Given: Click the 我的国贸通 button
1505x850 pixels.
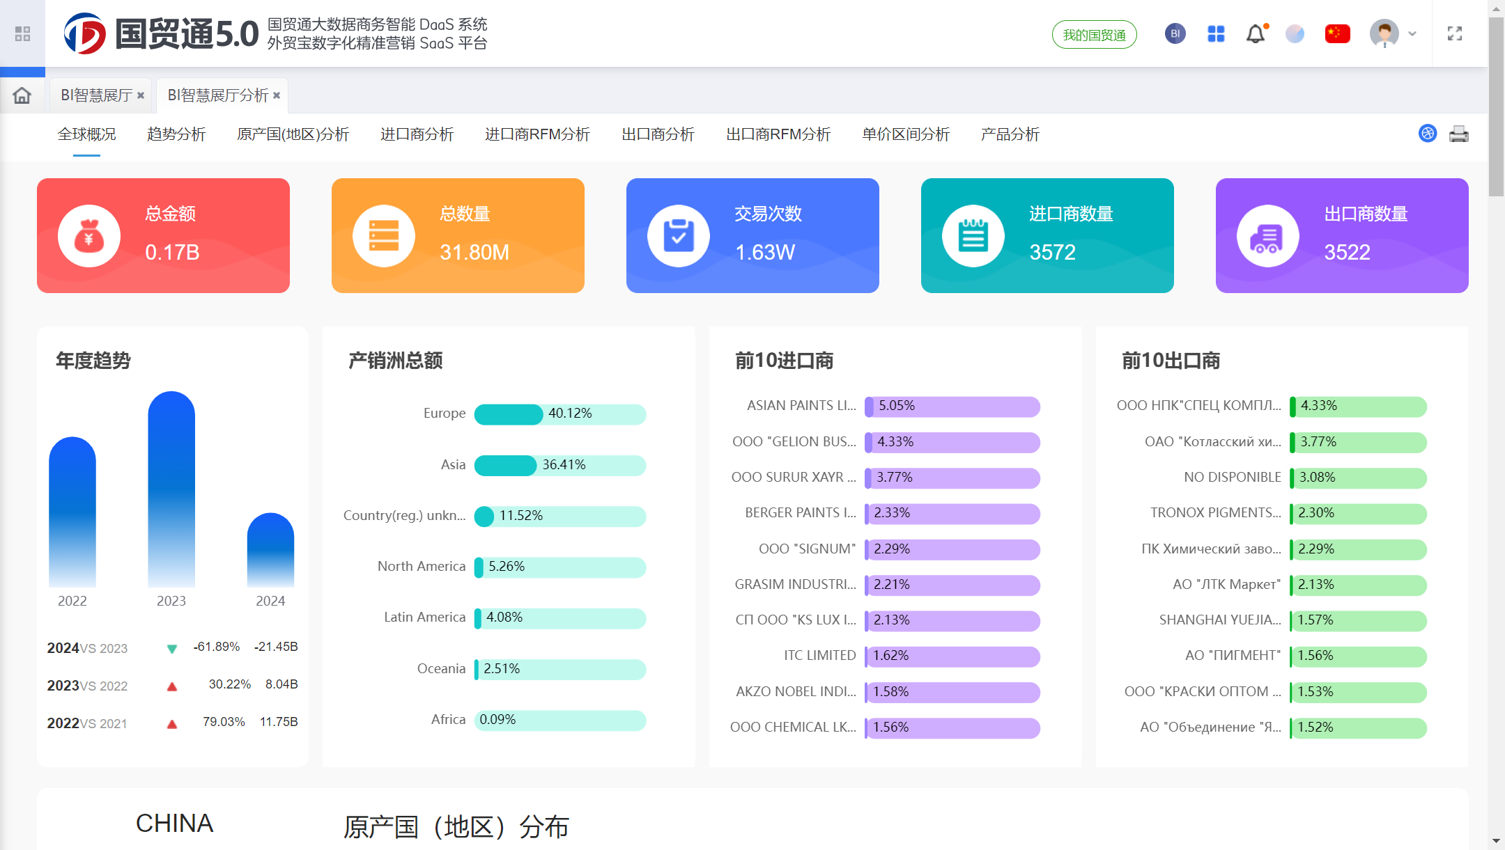Looking at the screenshot, I should (1094, 35).
